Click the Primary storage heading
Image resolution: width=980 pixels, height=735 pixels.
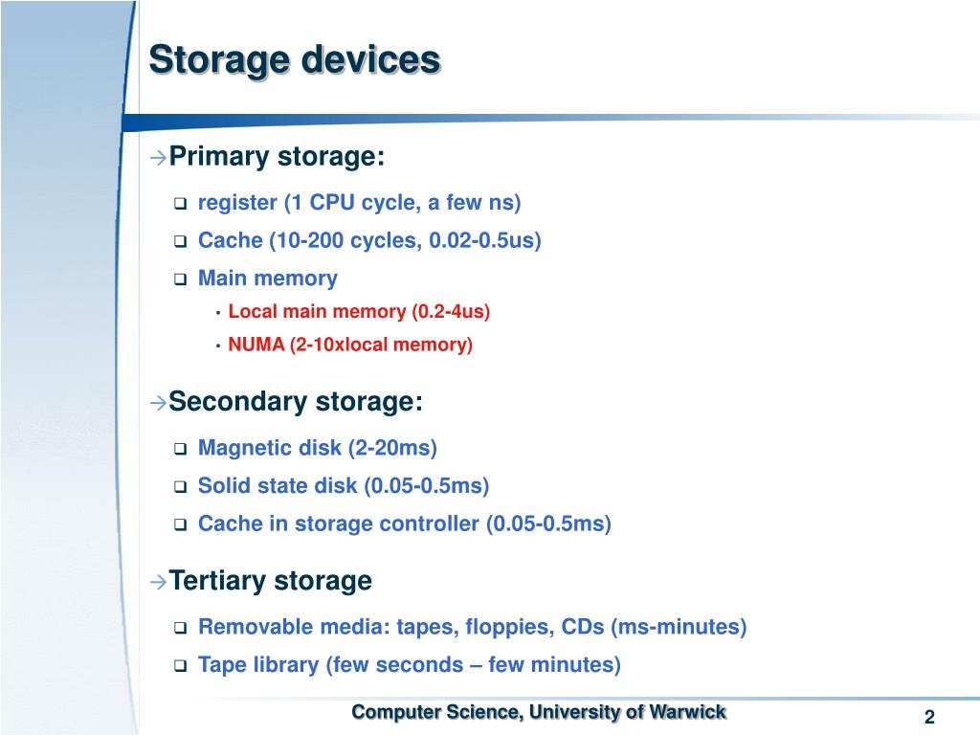tap(277, 156)
